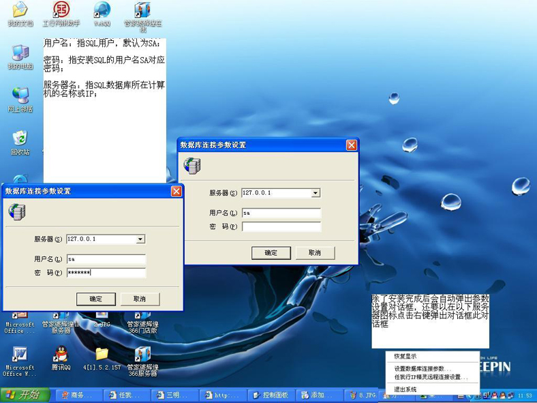The image size is (537, 403).
Task: Switch to 8.JPG taskbar window
Action: click(x=363, y=395)
